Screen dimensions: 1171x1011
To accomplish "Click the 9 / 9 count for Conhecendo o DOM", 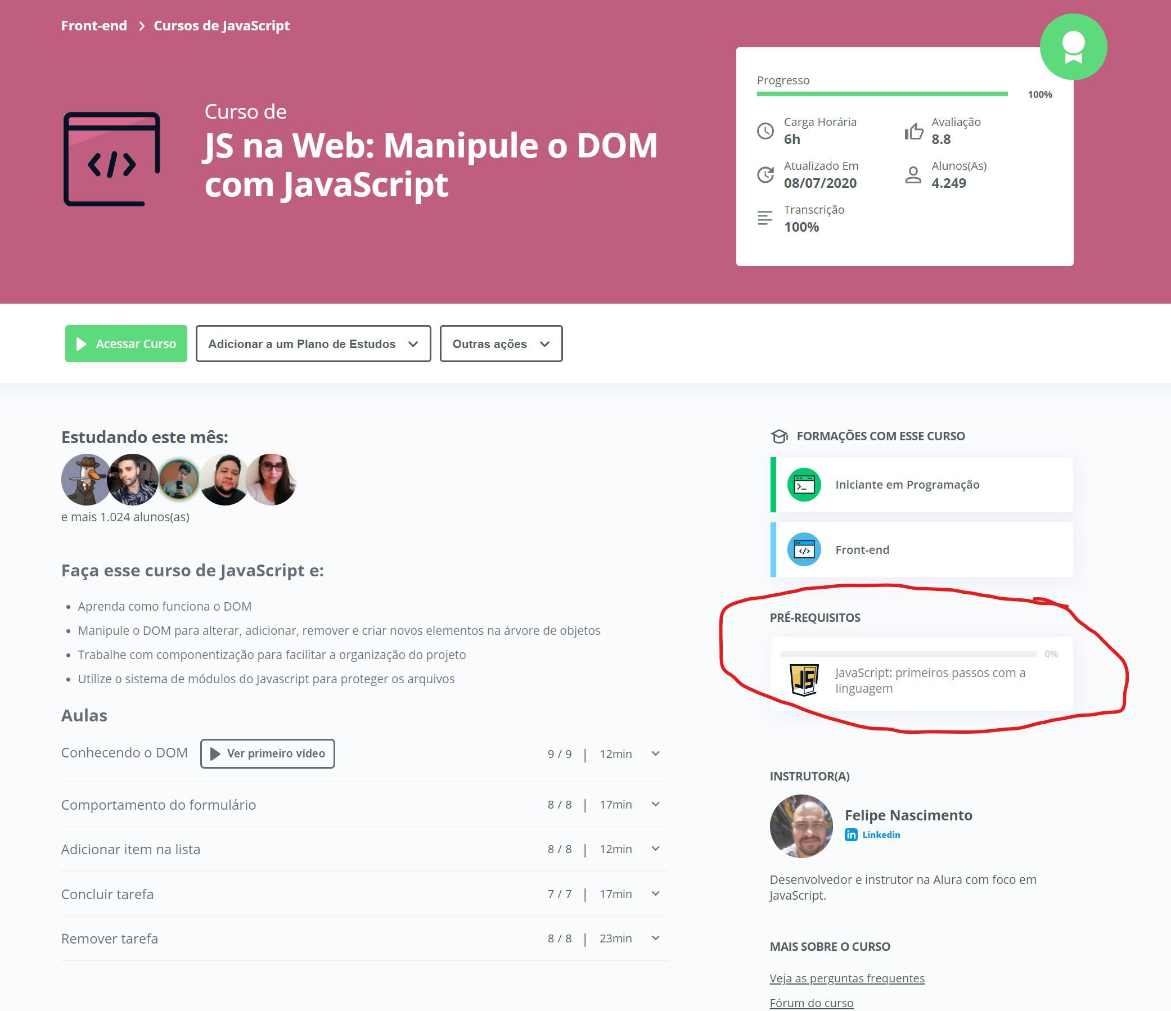I will click(x=560, y=755).
